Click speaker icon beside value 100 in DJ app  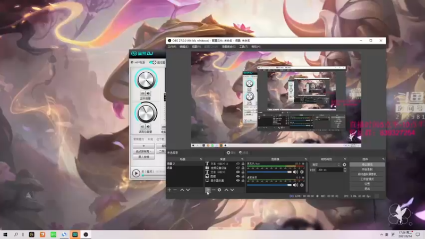(x=148, y=93)
